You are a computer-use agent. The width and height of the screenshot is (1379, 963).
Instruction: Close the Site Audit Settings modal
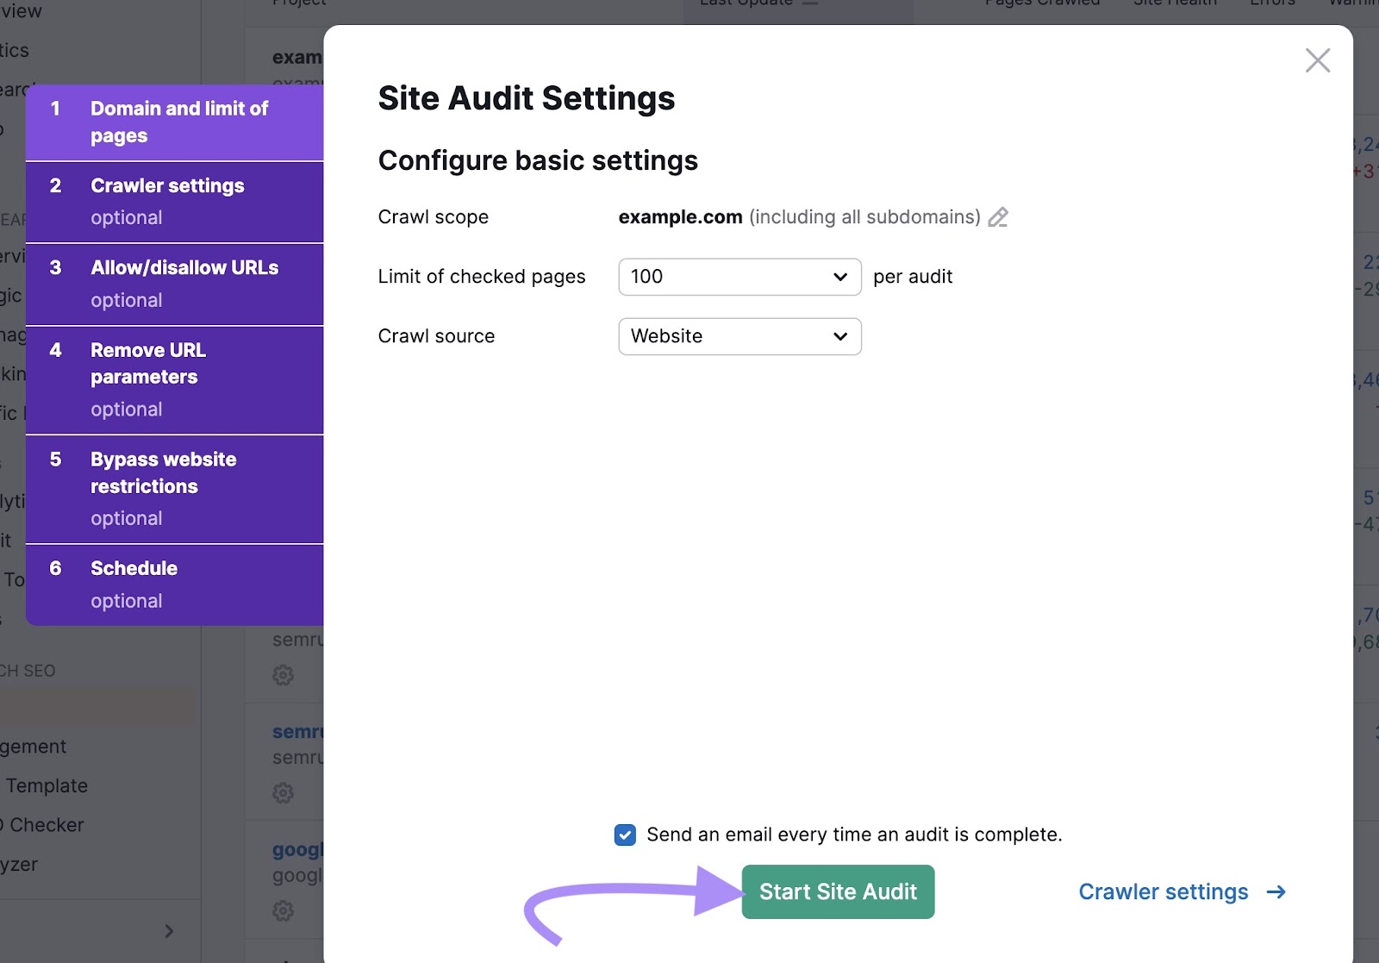tap(1318, 60)
